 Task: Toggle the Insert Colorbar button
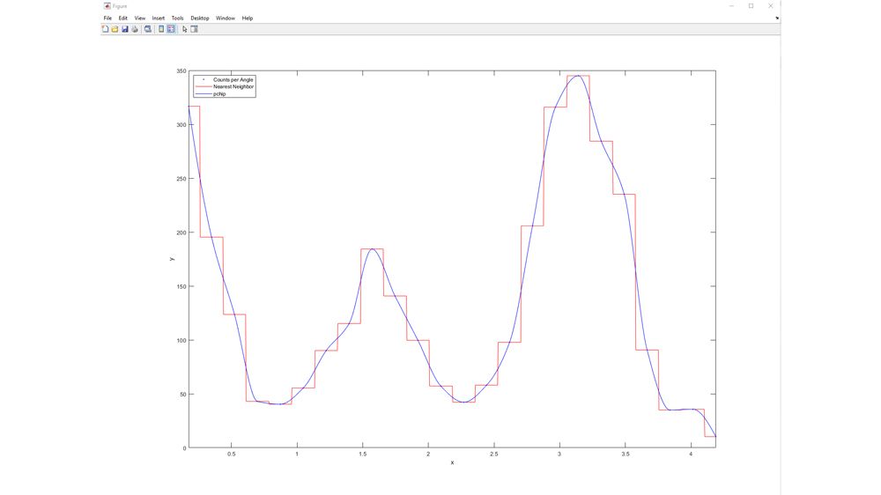161,29
